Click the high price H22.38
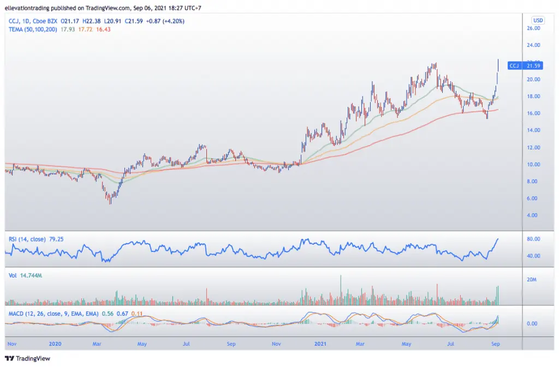The image size is (559, 367). (x=92, y=21)
